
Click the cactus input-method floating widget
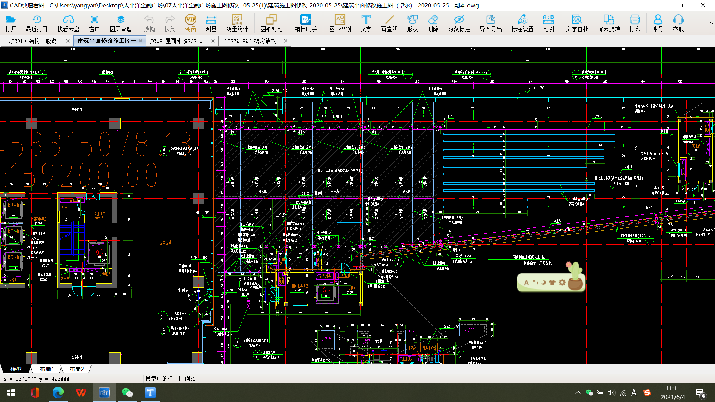coord(551,277)
